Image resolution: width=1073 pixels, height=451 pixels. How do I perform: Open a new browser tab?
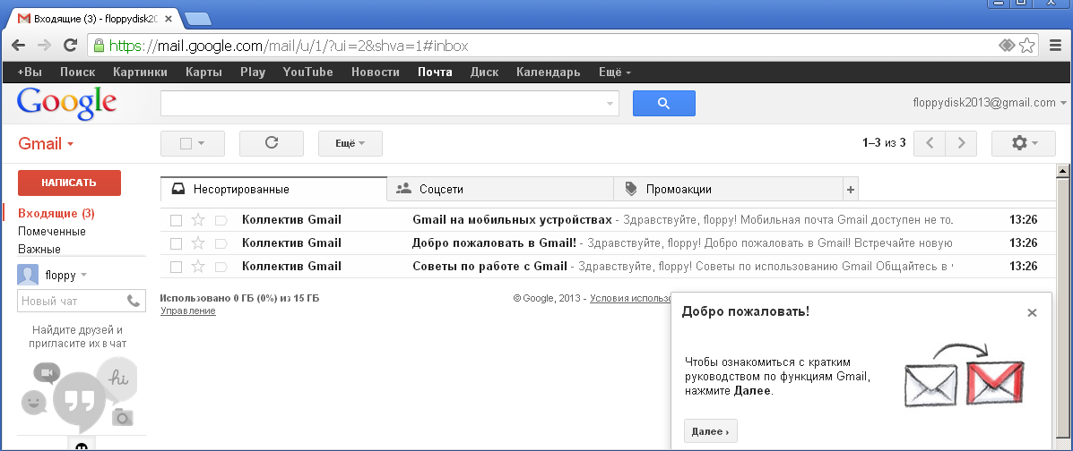pos(198,19)
